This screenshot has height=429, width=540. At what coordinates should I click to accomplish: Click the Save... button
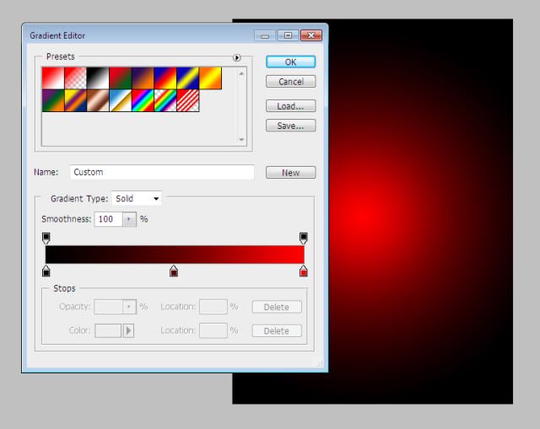point(290,126)
